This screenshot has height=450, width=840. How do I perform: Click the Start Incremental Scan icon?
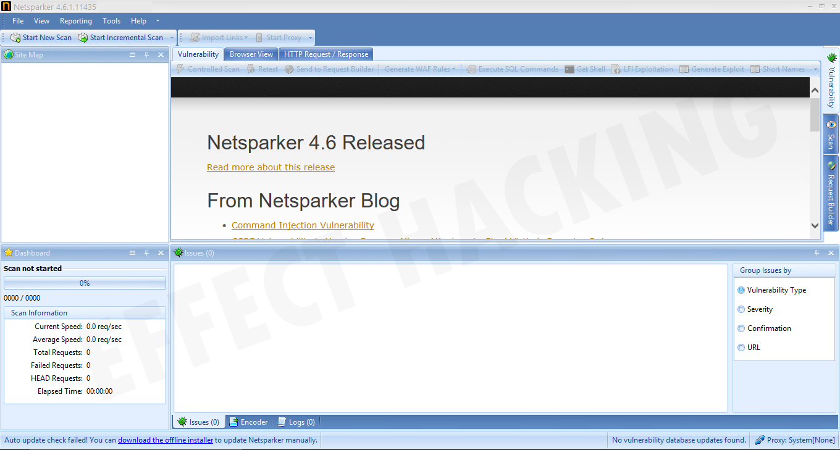click(83, 38)
